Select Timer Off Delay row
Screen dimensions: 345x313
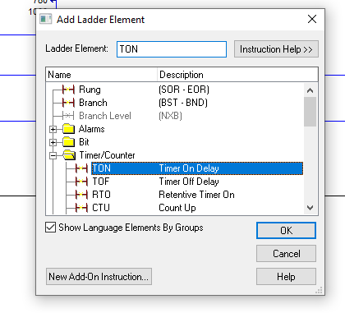[x=197, y=182]
